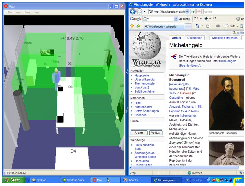Open the Hilfe link under Mitmachen
The width and height of the screenshot is (245, 186).
pos(138,103)
